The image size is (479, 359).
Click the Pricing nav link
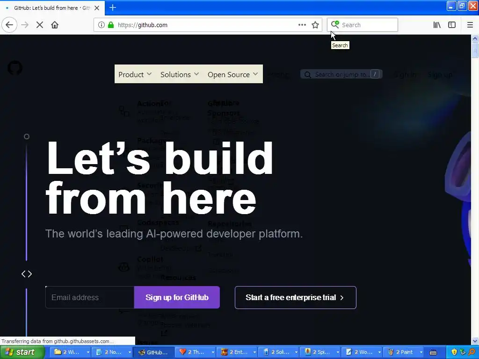point(278,74)
